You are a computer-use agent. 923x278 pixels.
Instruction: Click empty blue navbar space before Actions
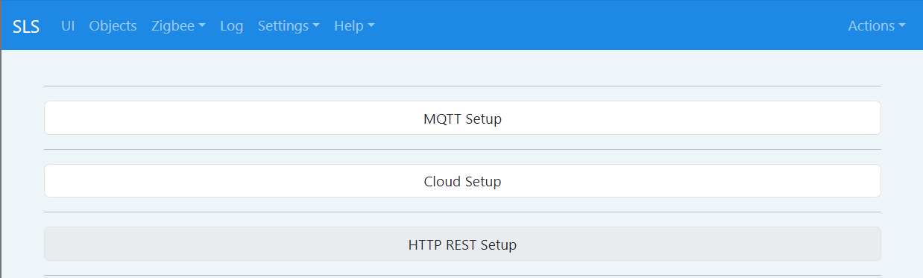[x=611, y=25]
